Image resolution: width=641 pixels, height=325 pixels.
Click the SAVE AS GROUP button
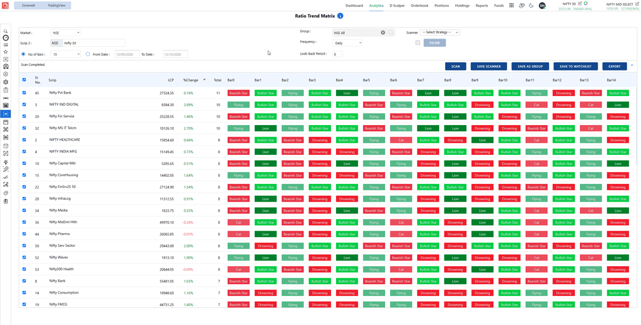click(530, 66)
